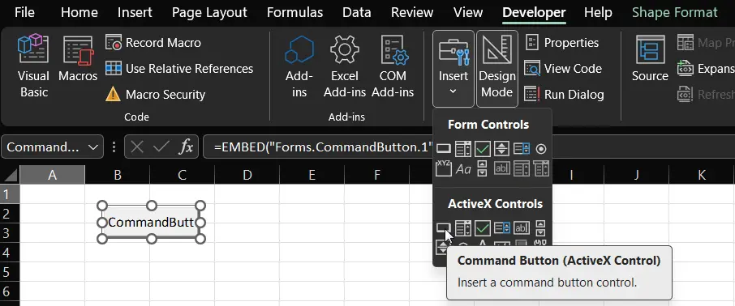Select column K header

click(702, 175)
